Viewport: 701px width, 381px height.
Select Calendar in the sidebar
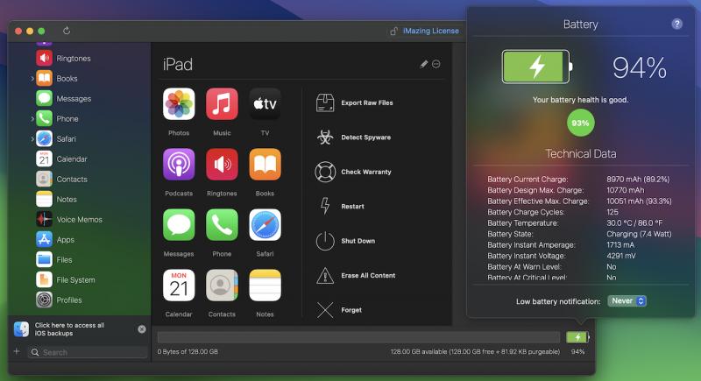[x=61, y=159]
